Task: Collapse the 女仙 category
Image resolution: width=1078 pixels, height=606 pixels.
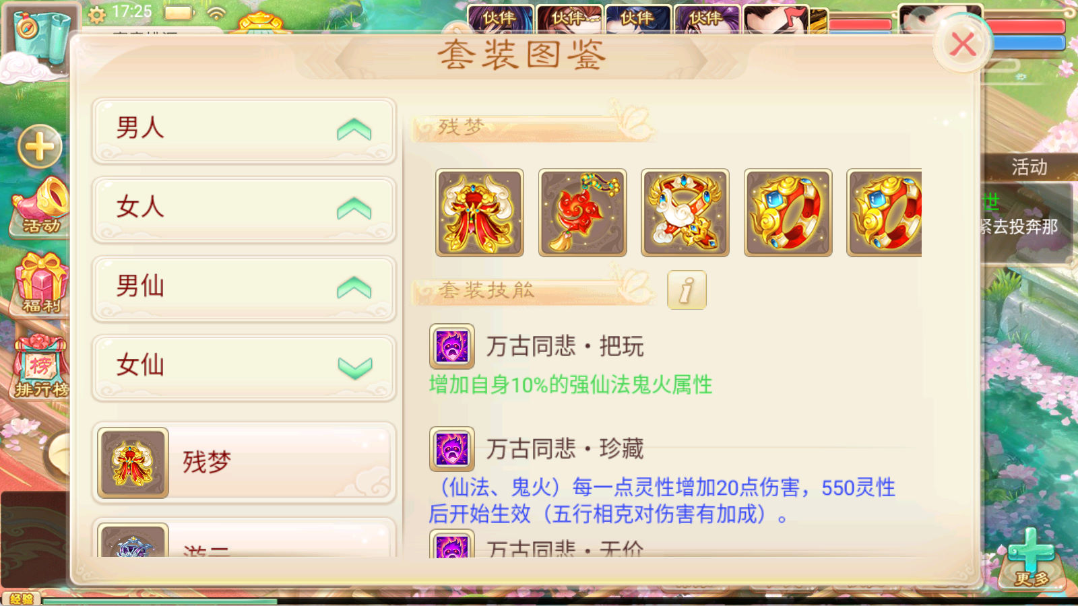Action: pos(244,368)
